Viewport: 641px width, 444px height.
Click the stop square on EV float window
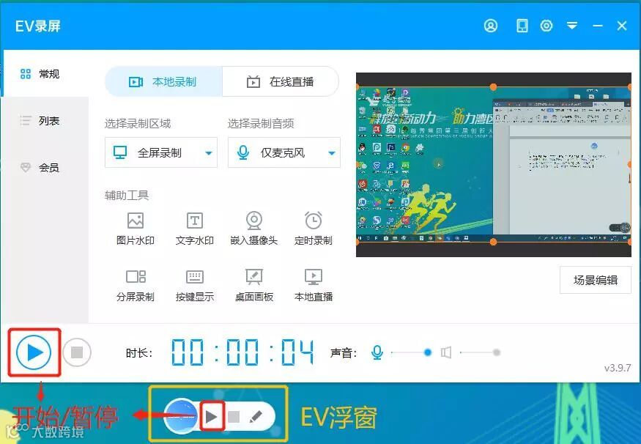(x=234, y=417)
